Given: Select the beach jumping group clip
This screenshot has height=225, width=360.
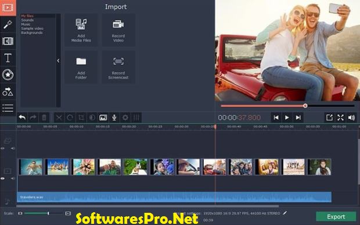Looking at the screenshot, I should click(x=57, y=167).
